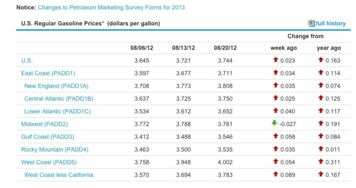Click red up arrow next to 0.023
Screen dimensions: 356x188
[276, 59]
